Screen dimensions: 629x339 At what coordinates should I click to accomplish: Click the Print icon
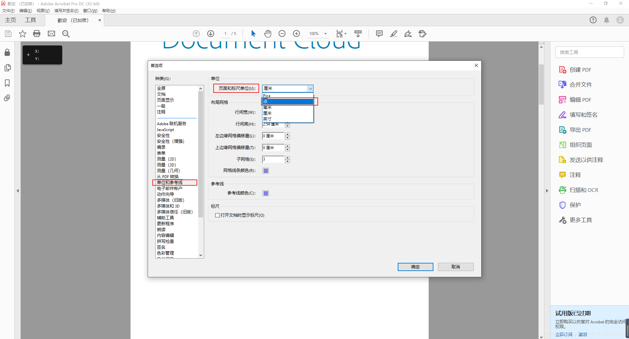click(x=37, y=34)
